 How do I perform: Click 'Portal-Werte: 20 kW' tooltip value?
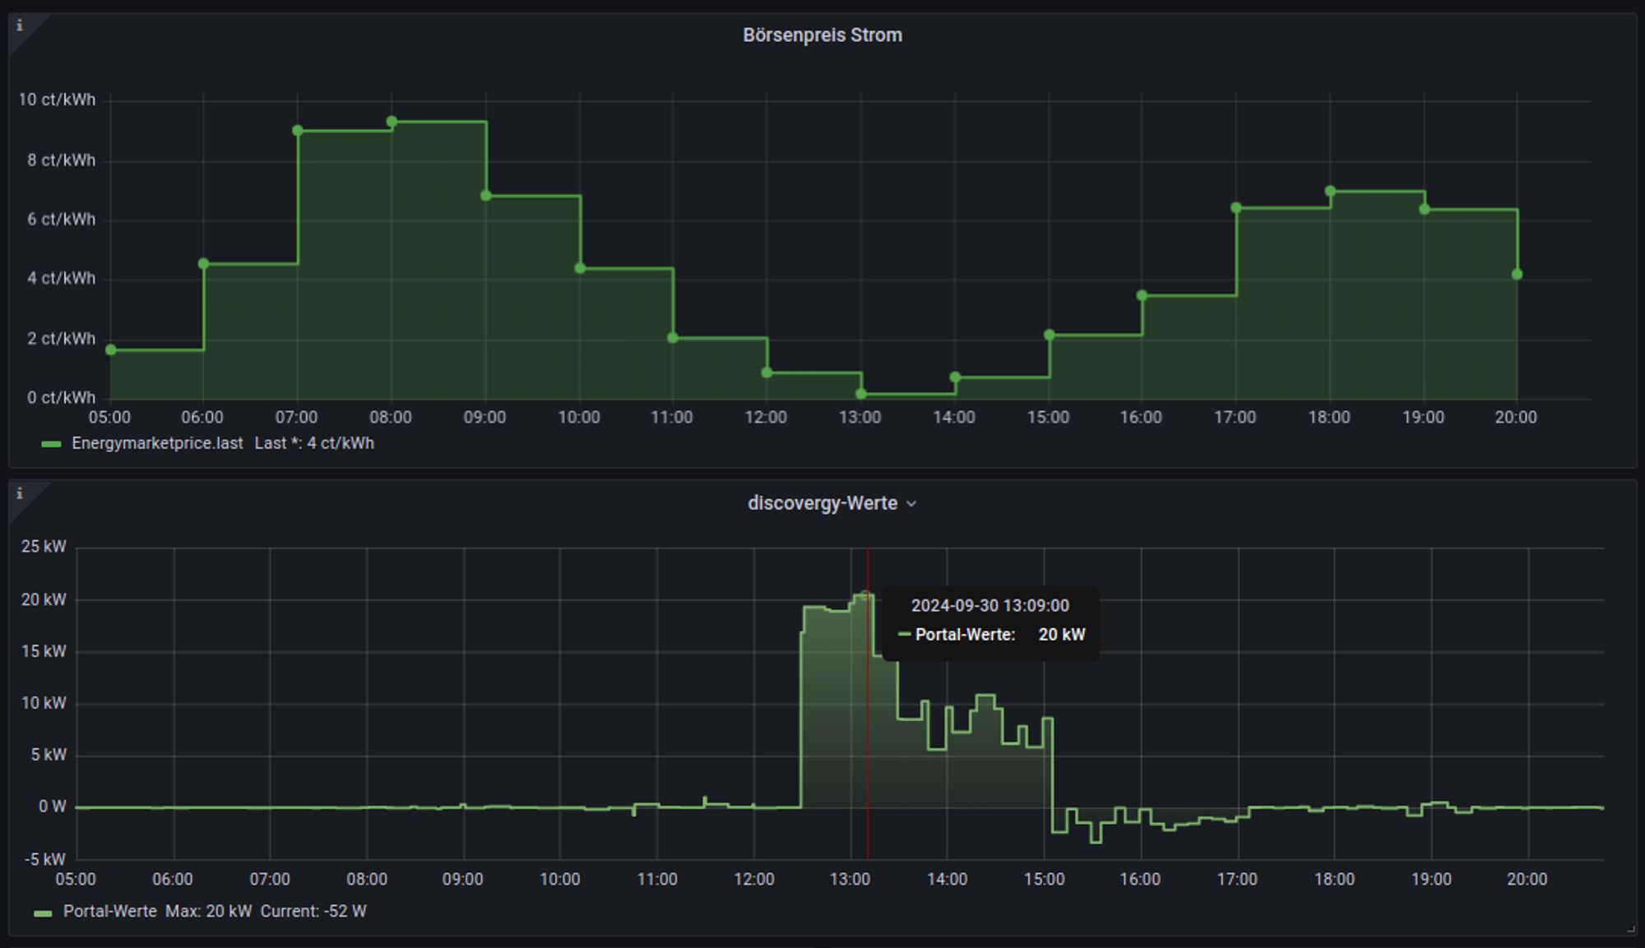pyautogui.click(x=992, y=635)
